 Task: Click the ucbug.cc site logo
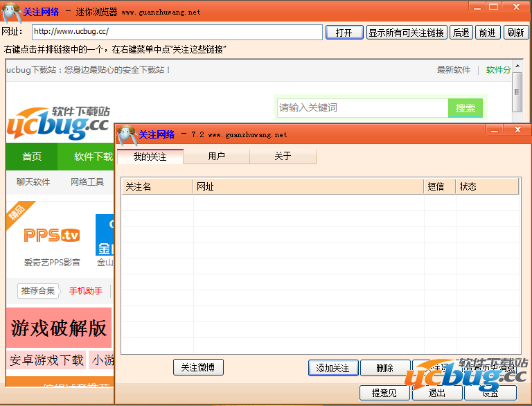click(x=58, y=123)
